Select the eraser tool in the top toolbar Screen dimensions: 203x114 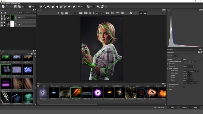pyautogui.click(x=69, y=6)
